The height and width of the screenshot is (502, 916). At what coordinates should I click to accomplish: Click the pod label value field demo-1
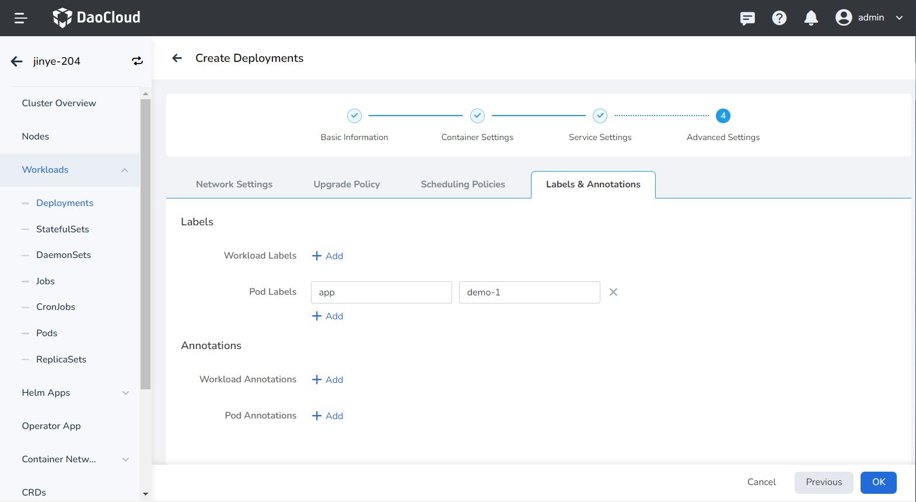(x=529, y=292)
